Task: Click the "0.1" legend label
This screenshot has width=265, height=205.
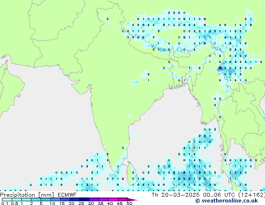Action: click(x=5, y=203)
